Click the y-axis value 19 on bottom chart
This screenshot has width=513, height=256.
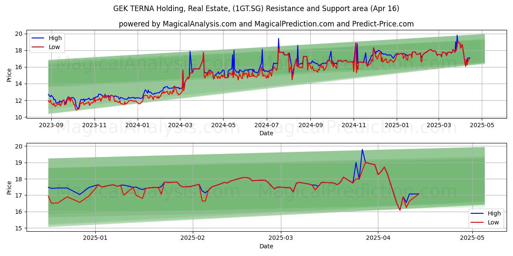pos(19,163)
